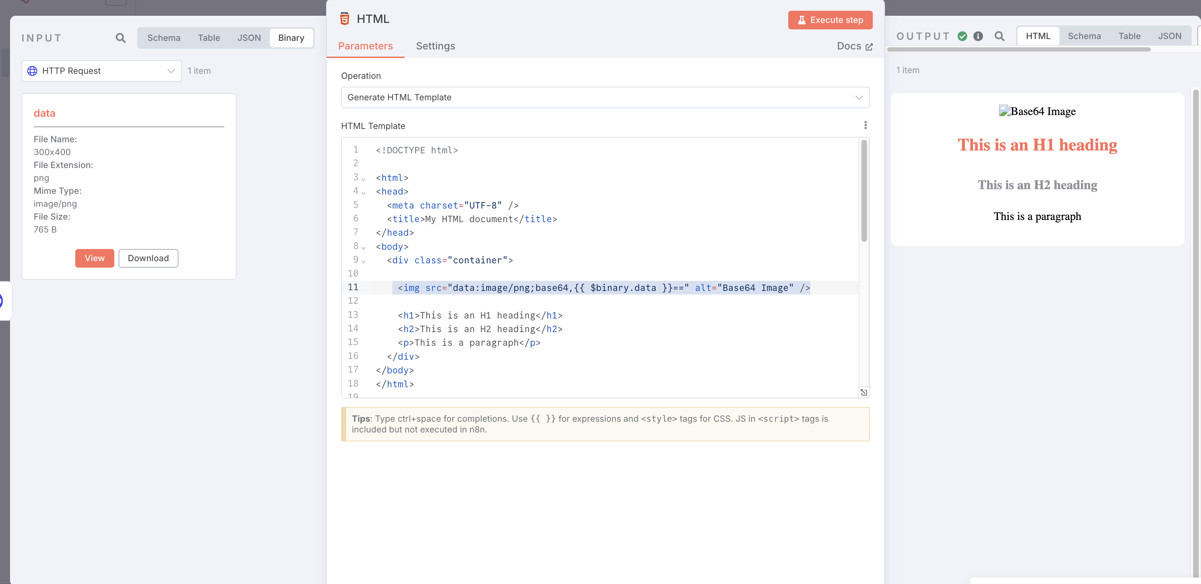Click the meta charset line in editor
The image size is (1201, 584).
click(x=453, y=205)
